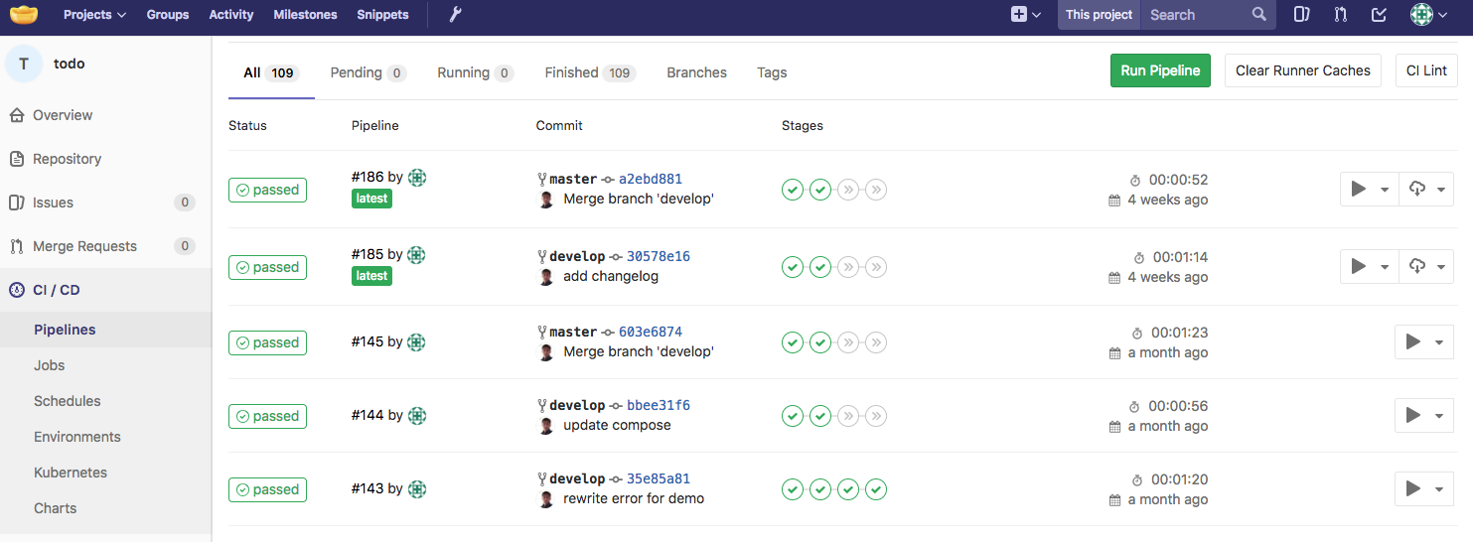Click the GitLab logo in top bar
Image resolution: width=1473 pixels, height=542 pixels.
click(x=24, y=15)
